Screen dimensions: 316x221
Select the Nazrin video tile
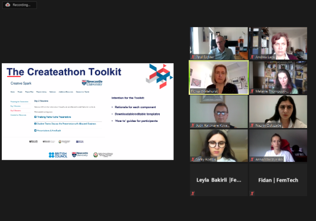(x=278, y=111)
